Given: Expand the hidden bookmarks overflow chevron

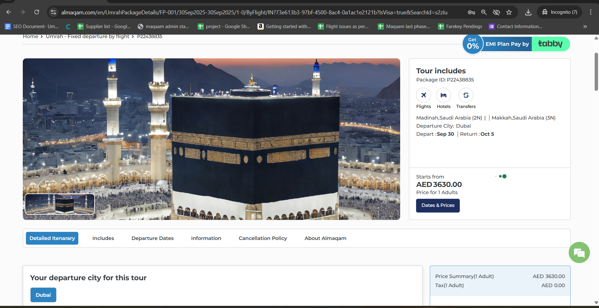Looking at the screenshot, I should [585, 27].
